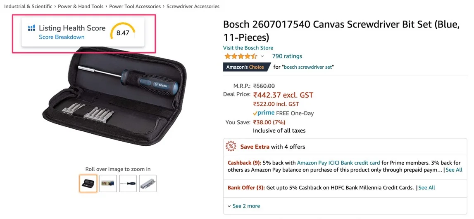Image resolution: width=474 pixels, height=219 pixels.
Task: Go to Industrial & Scientific breadcrumb
Action: pyautogui.click(x=28, y=6)
